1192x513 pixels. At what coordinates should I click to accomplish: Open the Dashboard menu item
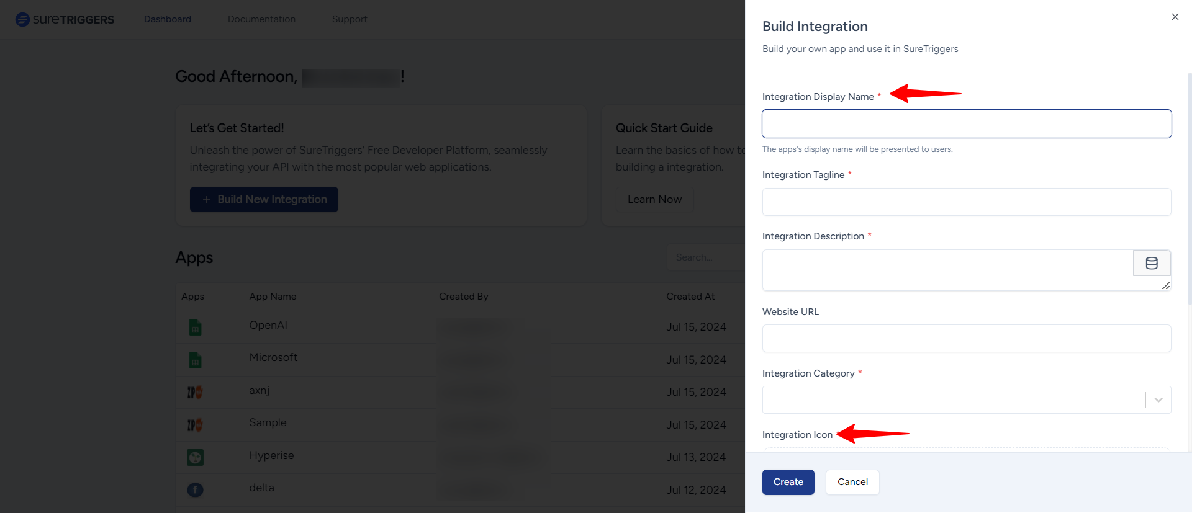(168, 19)
